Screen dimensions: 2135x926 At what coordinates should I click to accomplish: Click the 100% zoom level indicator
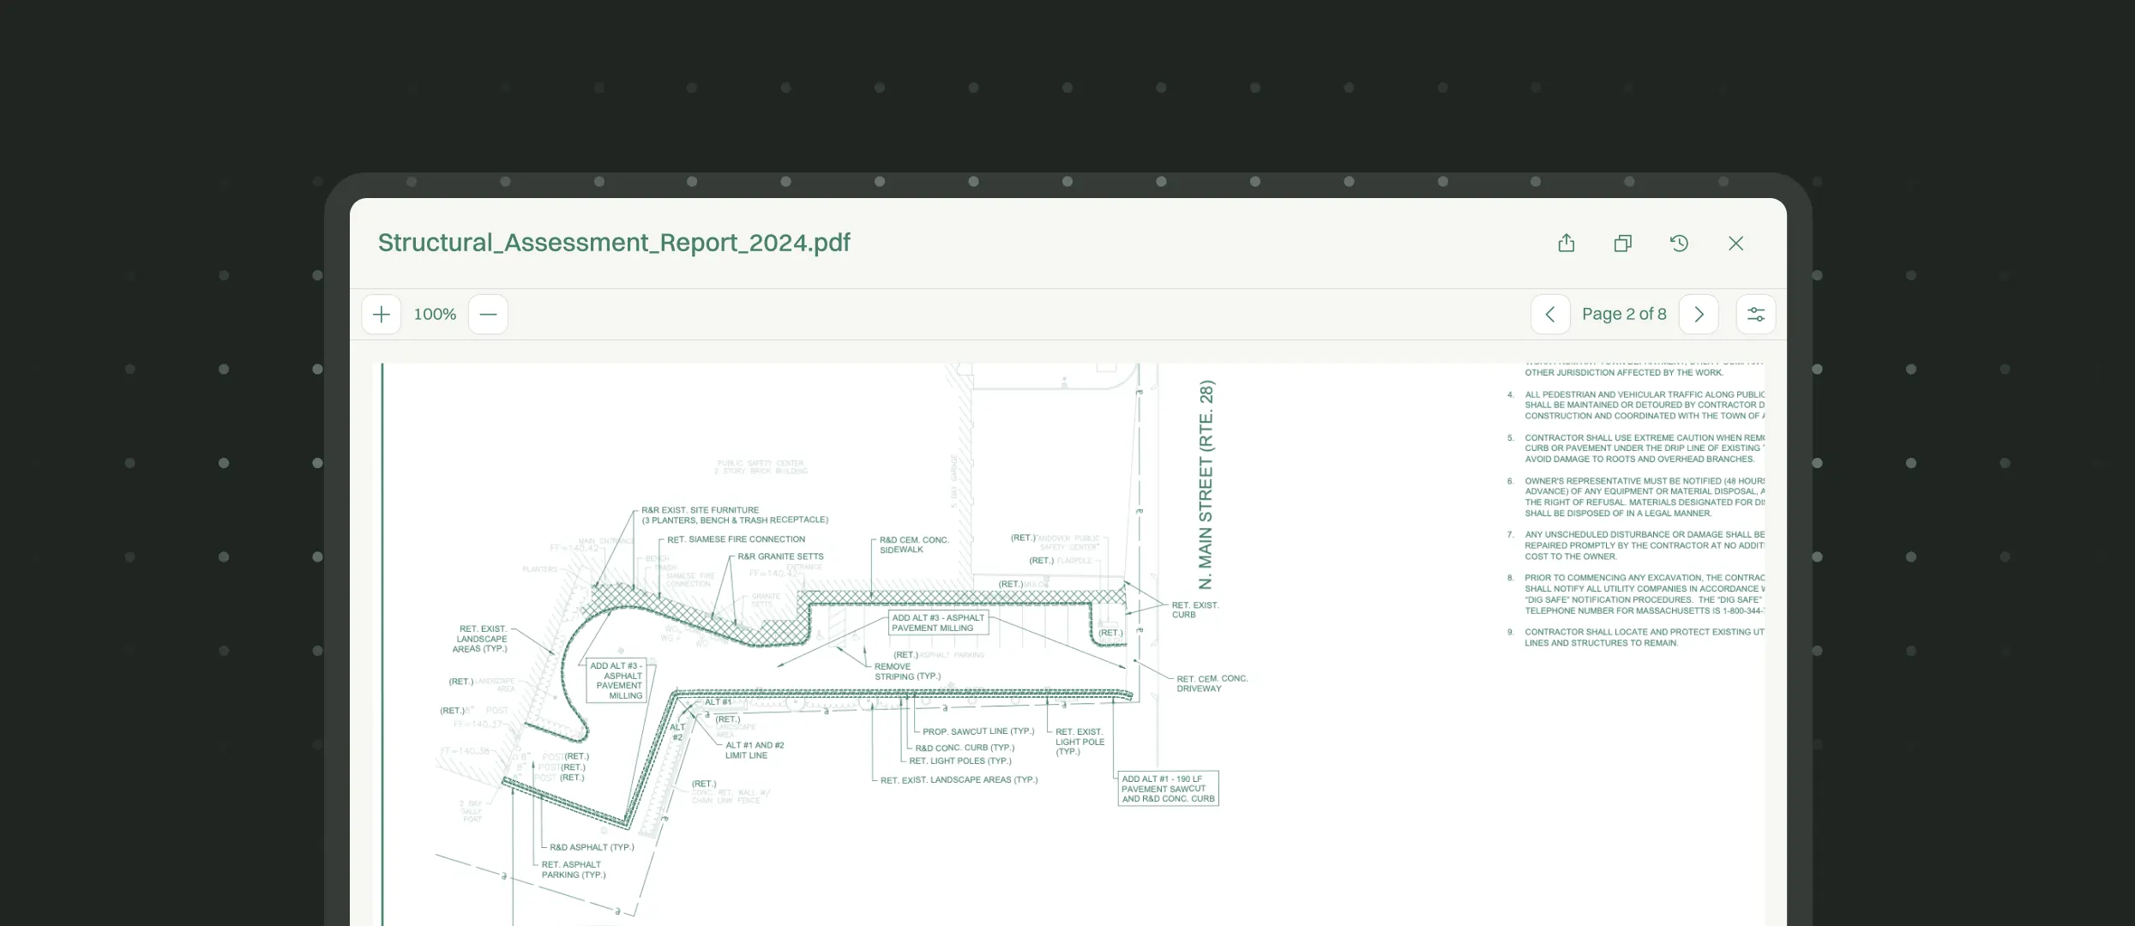435,315
